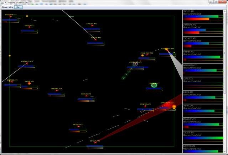Viewport: 228px width, 155px height.
Task: Click the blue armor bar under ZITGUN.AT2 robot
Action: click(x=95, y=146)
